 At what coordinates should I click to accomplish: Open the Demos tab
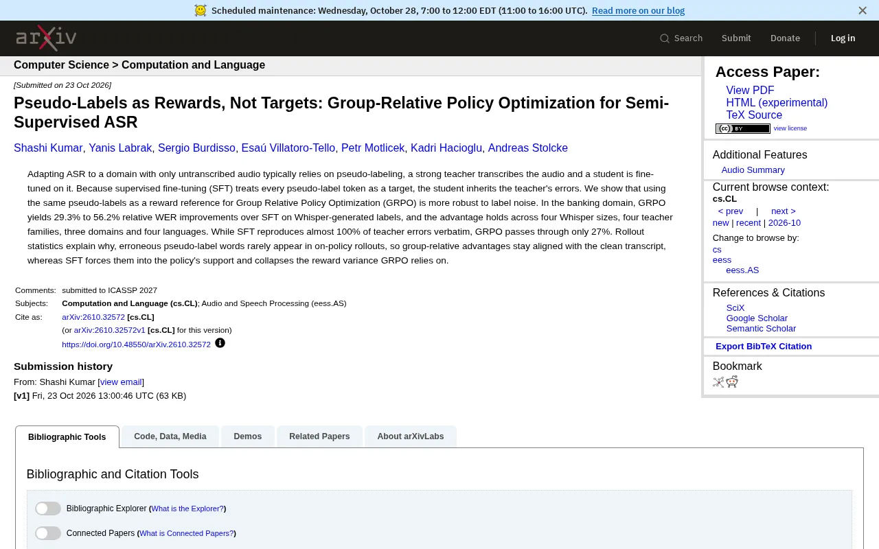point(248,436)
